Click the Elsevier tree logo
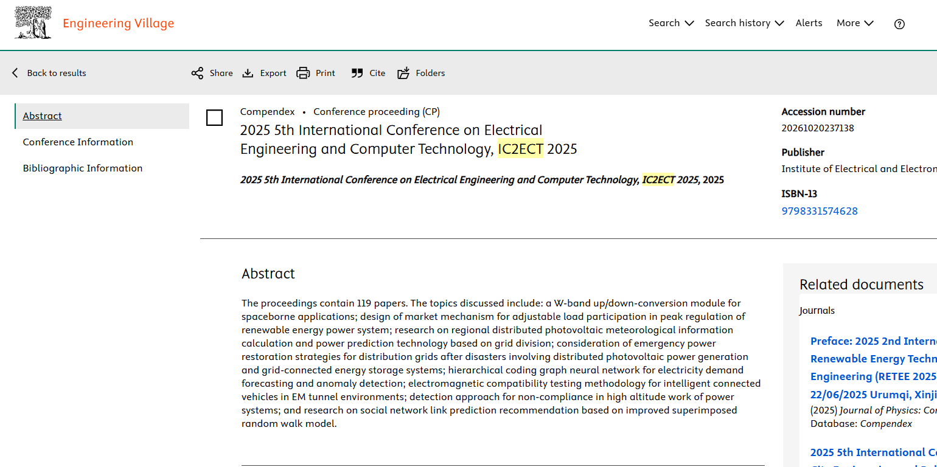The width and height of the screenshot is (937, 467). coord(33,23)
